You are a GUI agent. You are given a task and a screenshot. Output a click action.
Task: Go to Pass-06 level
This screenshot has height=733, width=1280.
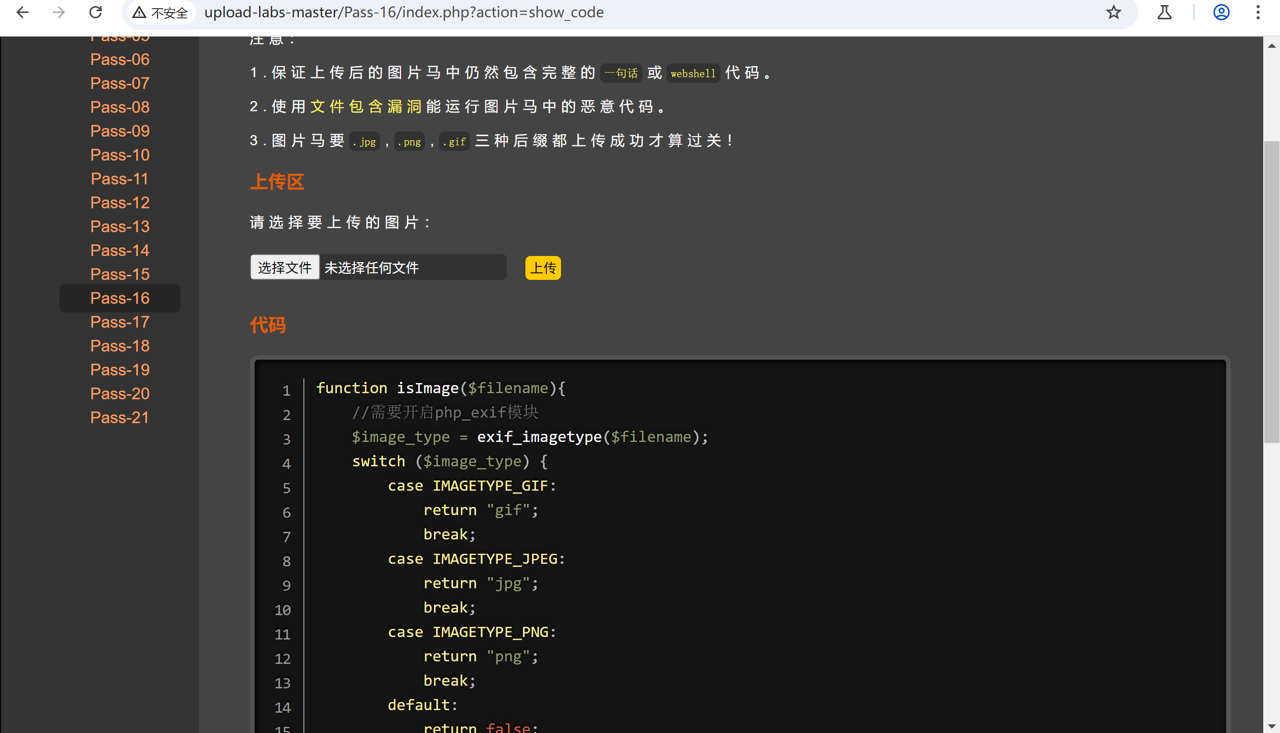[120, 59]
